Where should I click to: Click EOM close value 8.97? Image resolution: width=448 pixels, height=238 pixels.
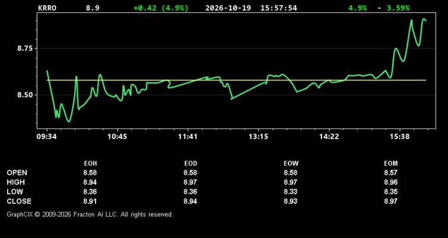point(391,201)
